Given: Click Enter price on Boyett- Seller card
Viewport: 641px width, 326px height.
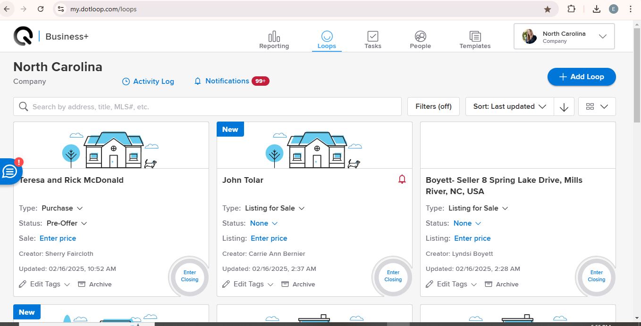Looking at the screenshot, I should [472, 238].
